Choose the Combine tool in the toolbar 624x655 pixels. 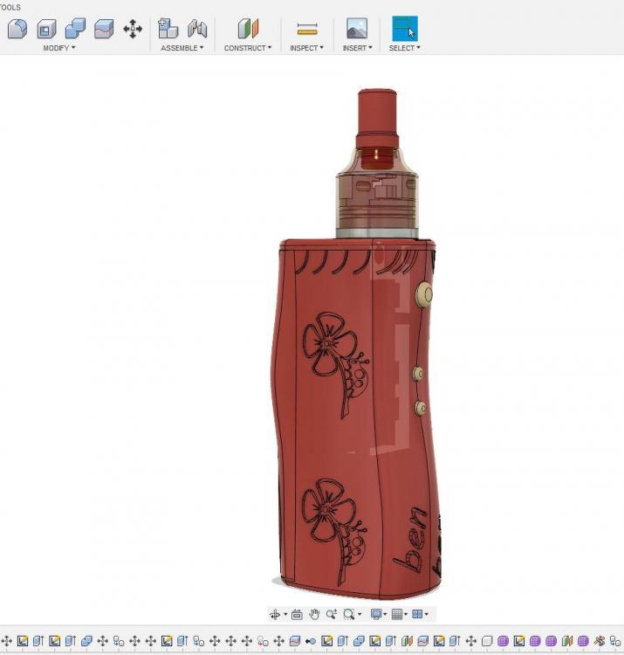(x=76, y=29)
